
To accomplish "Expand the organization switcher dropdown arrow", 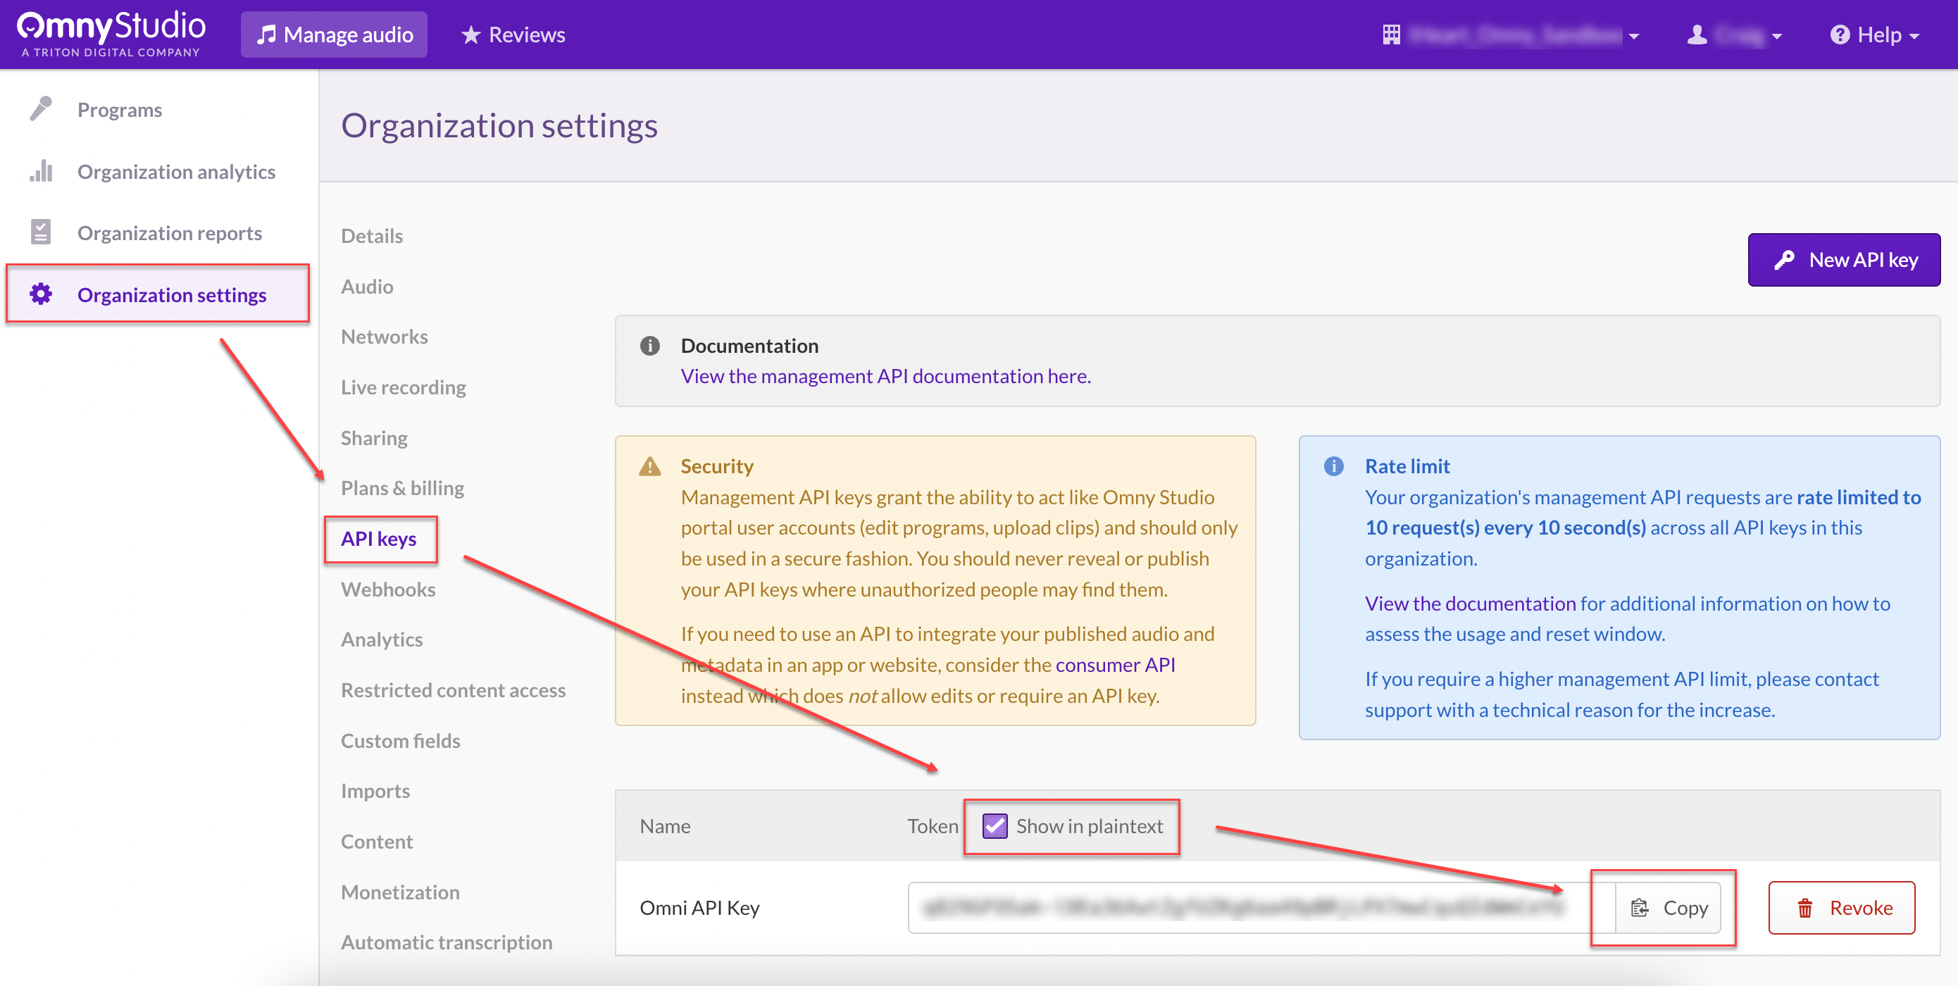I will [x=1634, y=37].
